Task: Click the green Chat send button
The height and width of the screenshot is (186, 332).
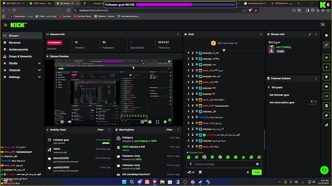Action: pyautogui.click(x=257, y=172)
